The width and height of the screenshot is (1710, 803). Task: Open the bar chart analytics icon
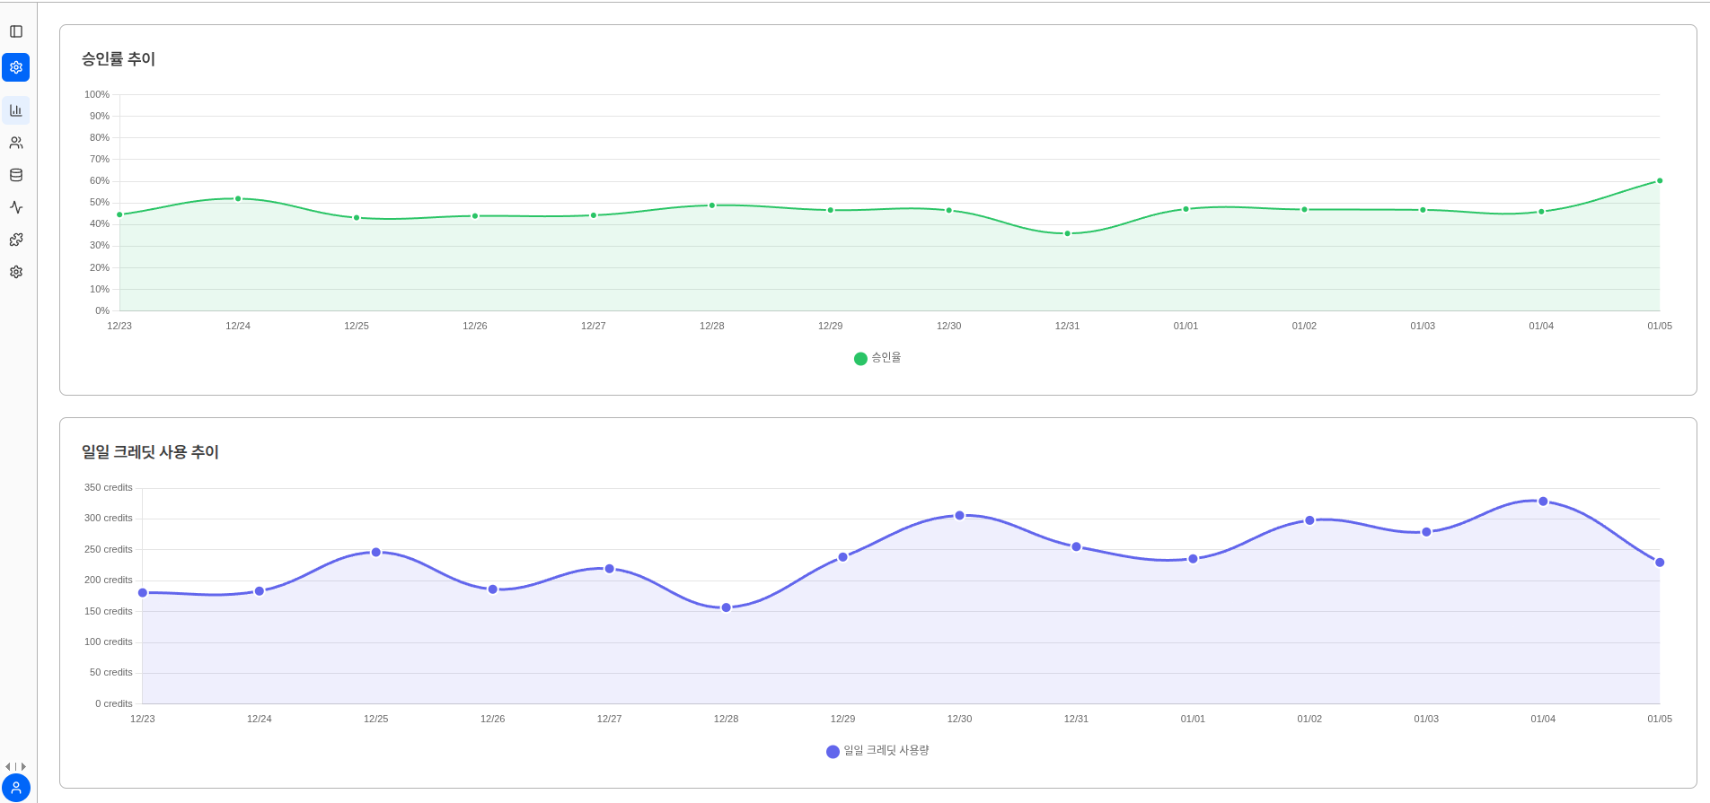click(x=16, y=110)
